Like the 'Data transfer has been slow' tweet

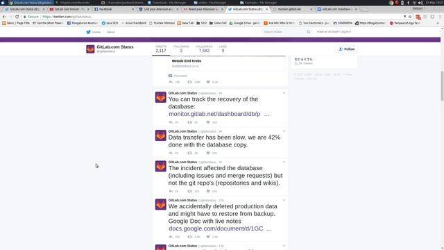(x=208, y=153)
